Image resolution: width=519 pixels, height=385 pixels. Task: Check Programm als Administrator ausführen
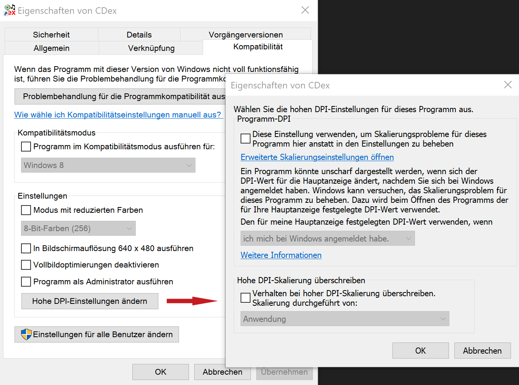point(26,282)
